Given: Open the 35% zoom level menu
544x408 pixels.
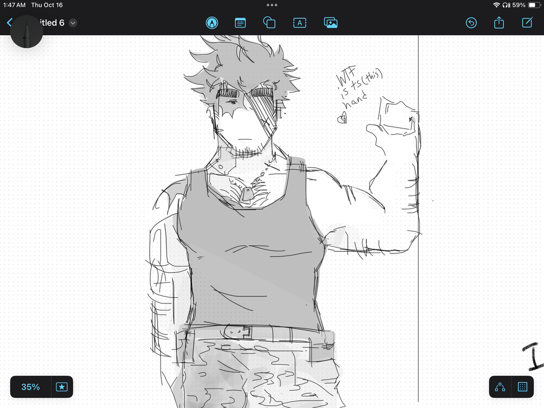Looking at the screenshot, I should 31,387.
